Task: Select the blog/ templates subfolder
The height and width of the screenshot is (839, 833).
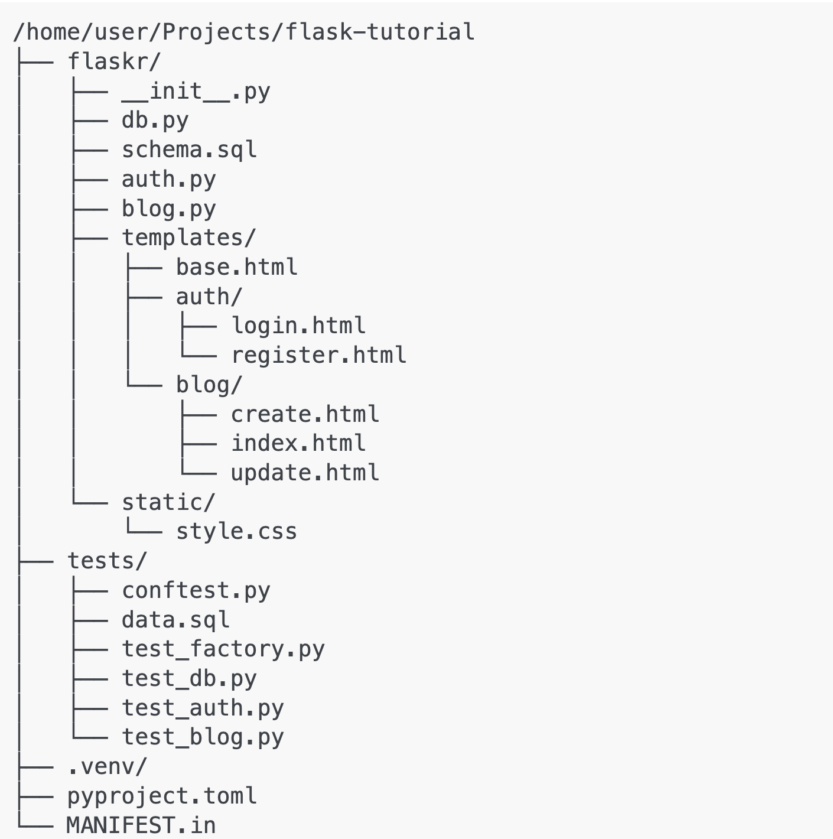Action: [x=209, y=385]
